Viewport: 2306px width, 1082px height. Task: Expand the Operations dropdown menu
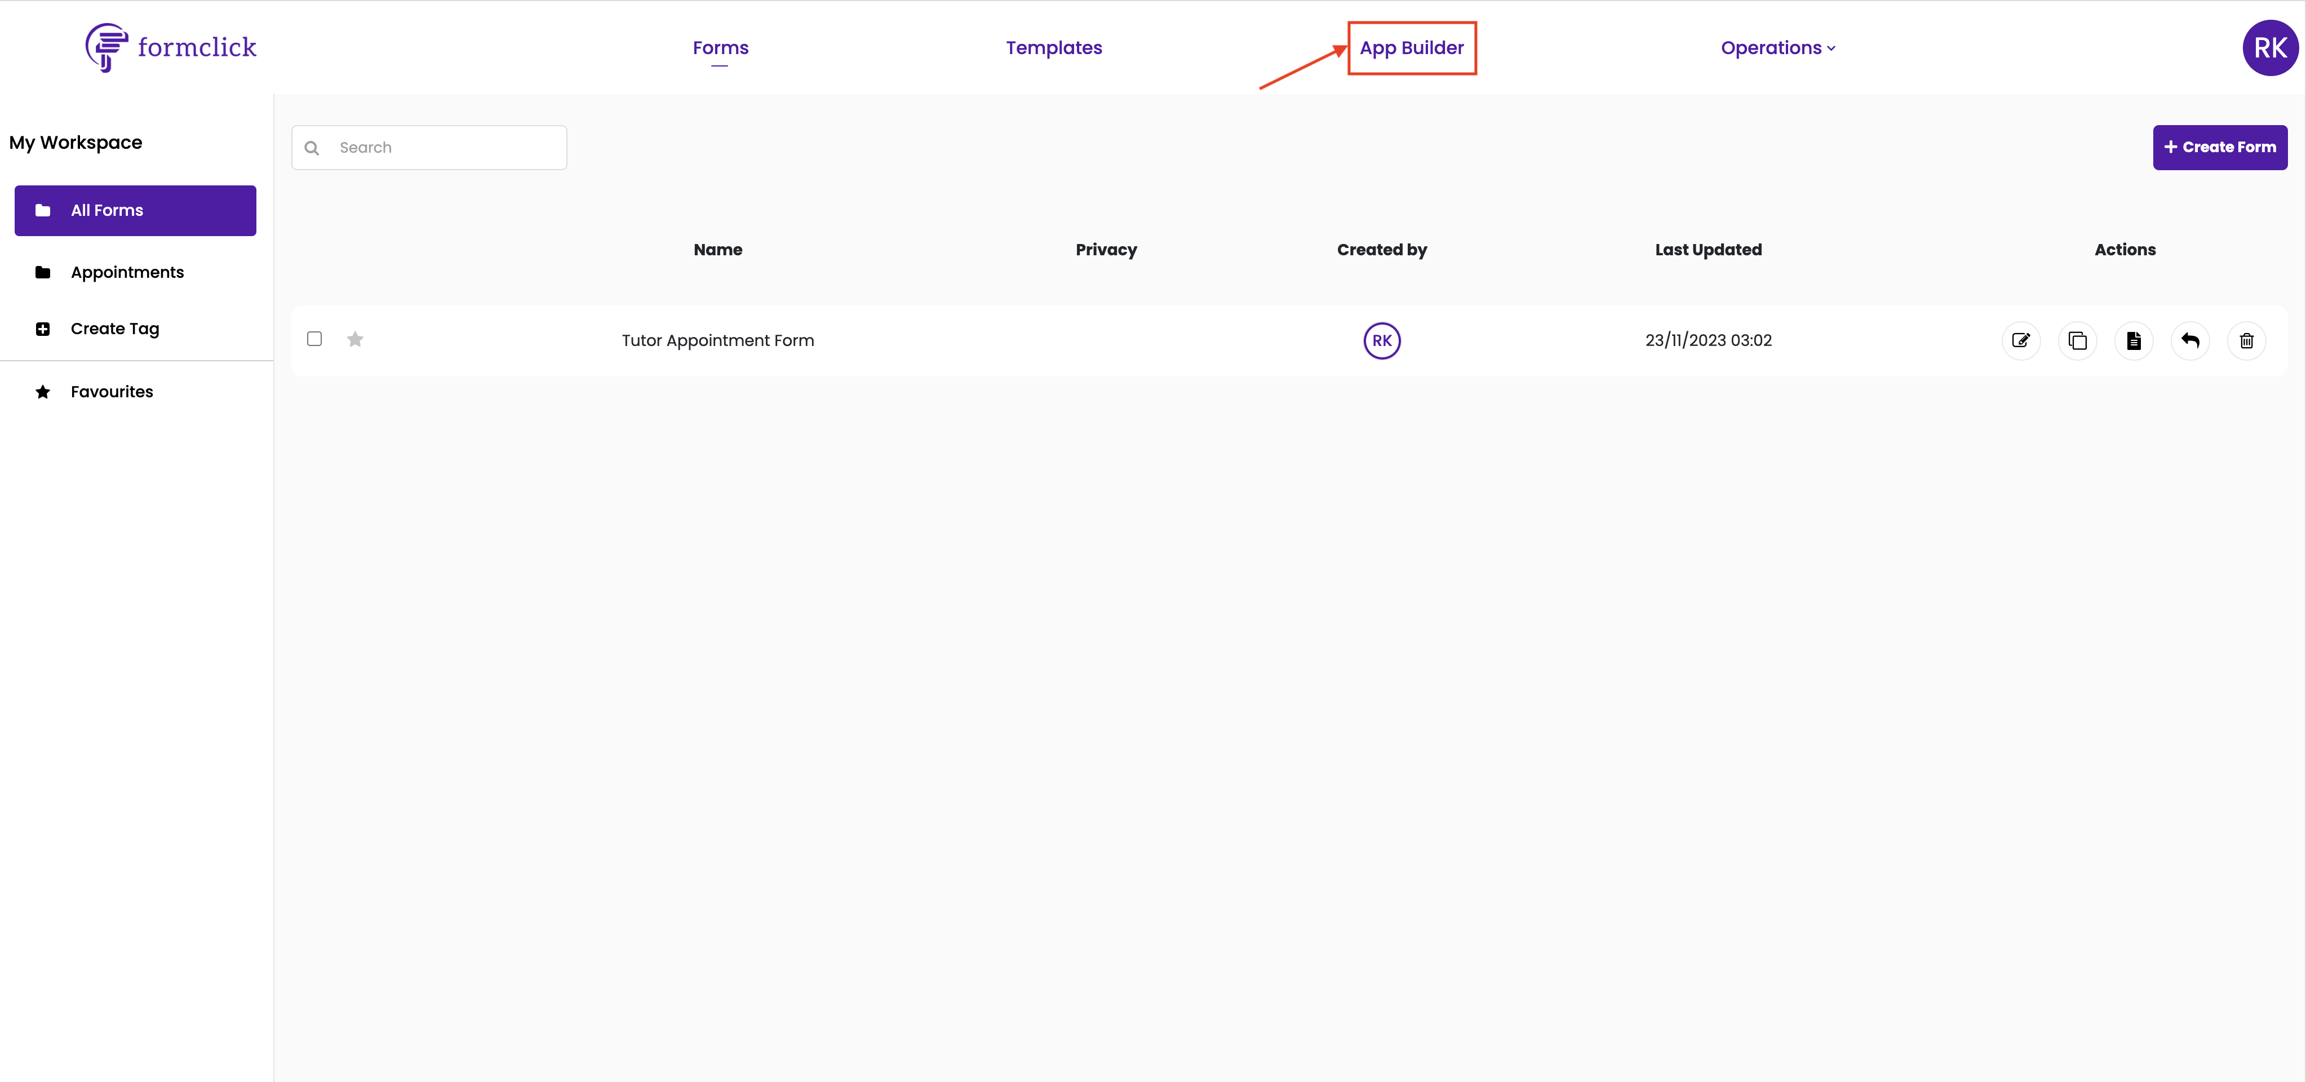coord(1778,47)
